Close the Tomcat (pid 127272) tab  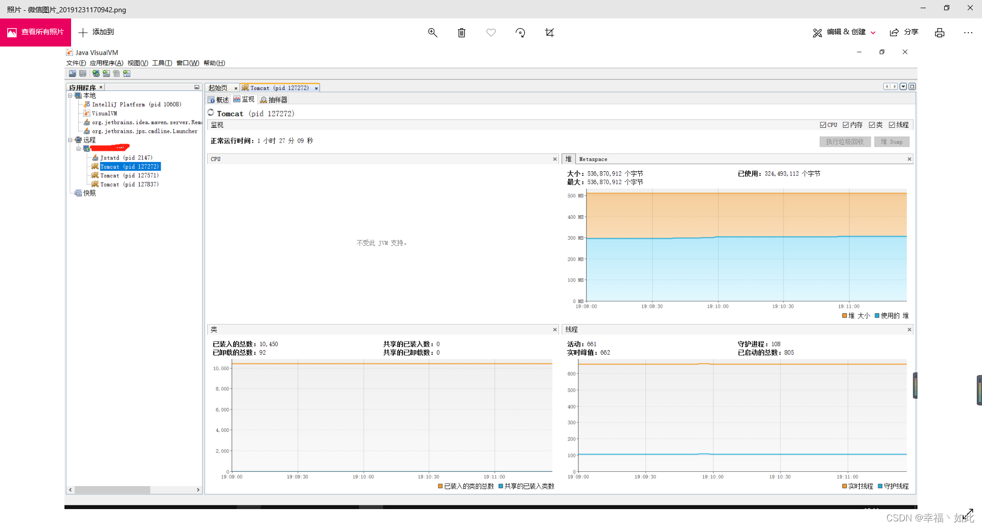tap(316, 88)
